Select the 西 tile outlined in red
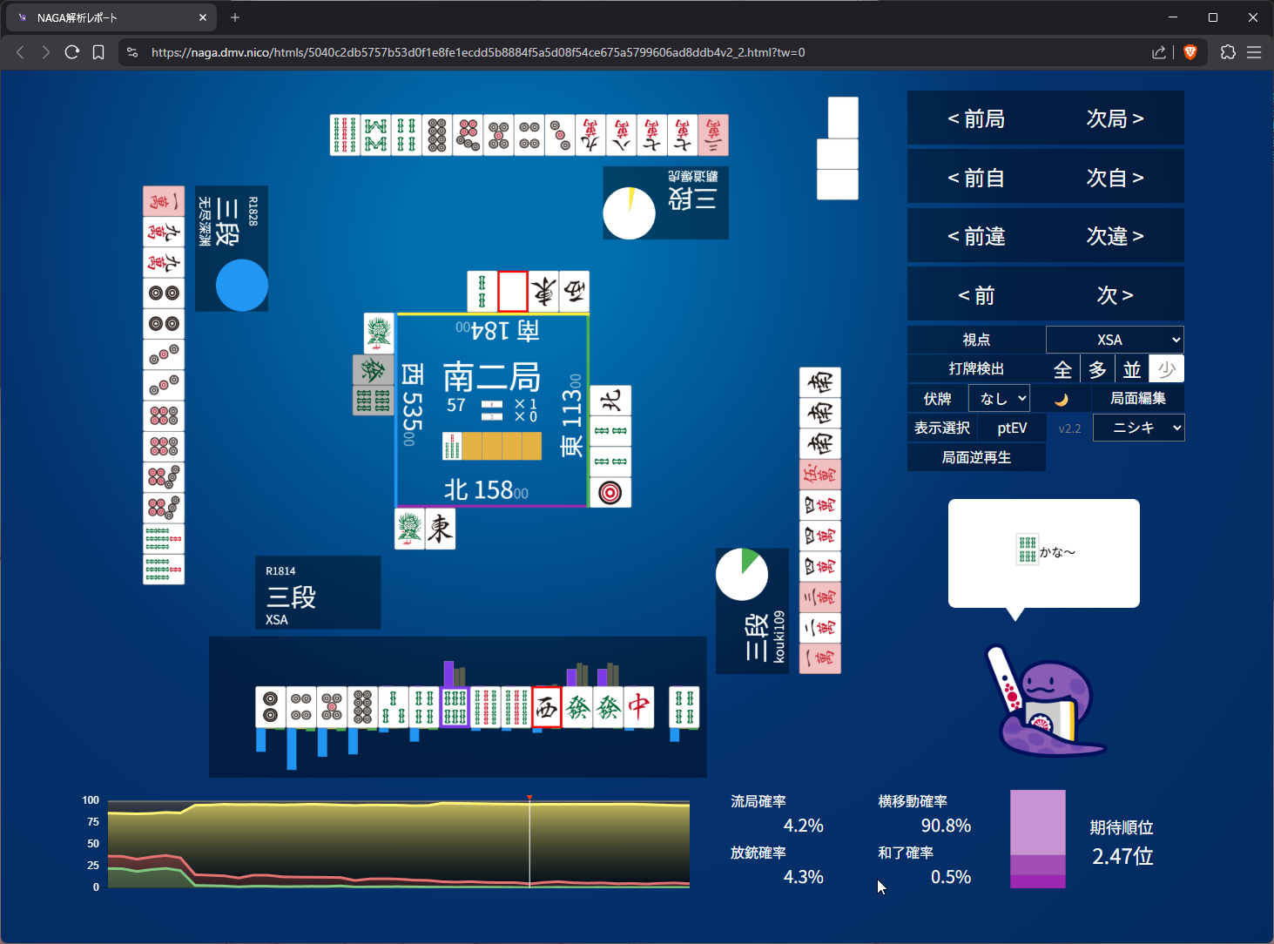Viewport: 1274px width, 944px height. click(x=546, y=707)
